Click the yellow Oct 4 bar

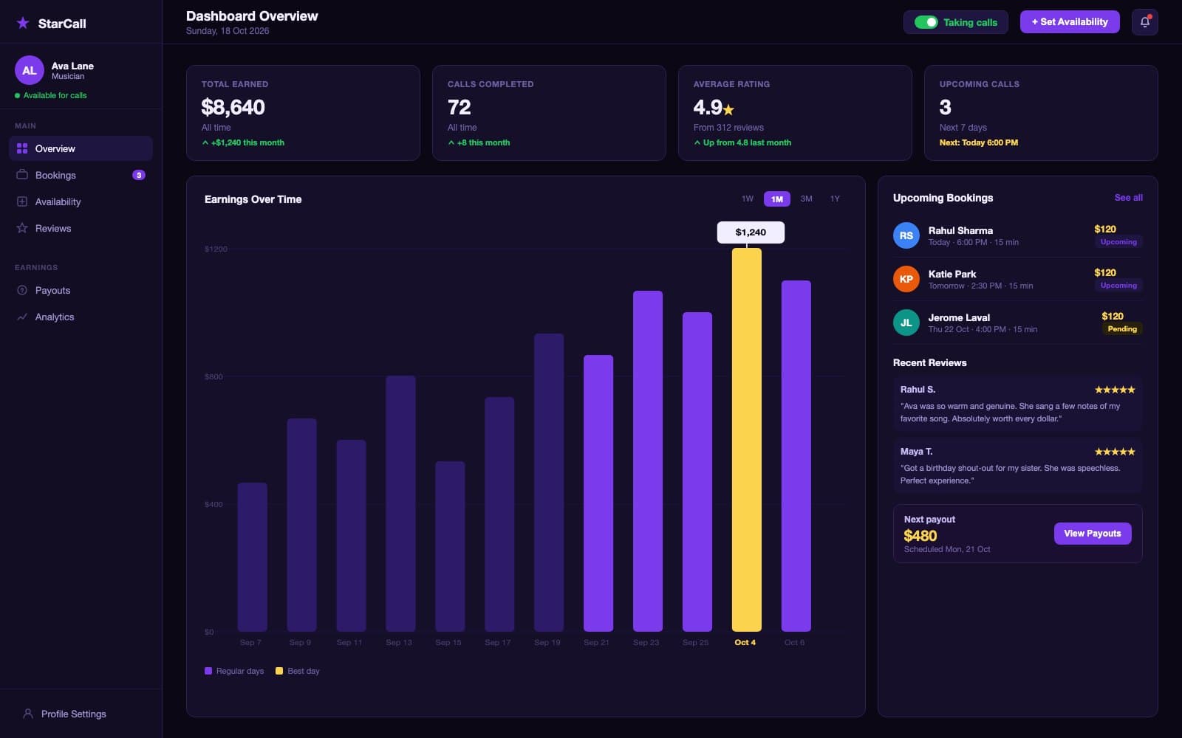746,440
